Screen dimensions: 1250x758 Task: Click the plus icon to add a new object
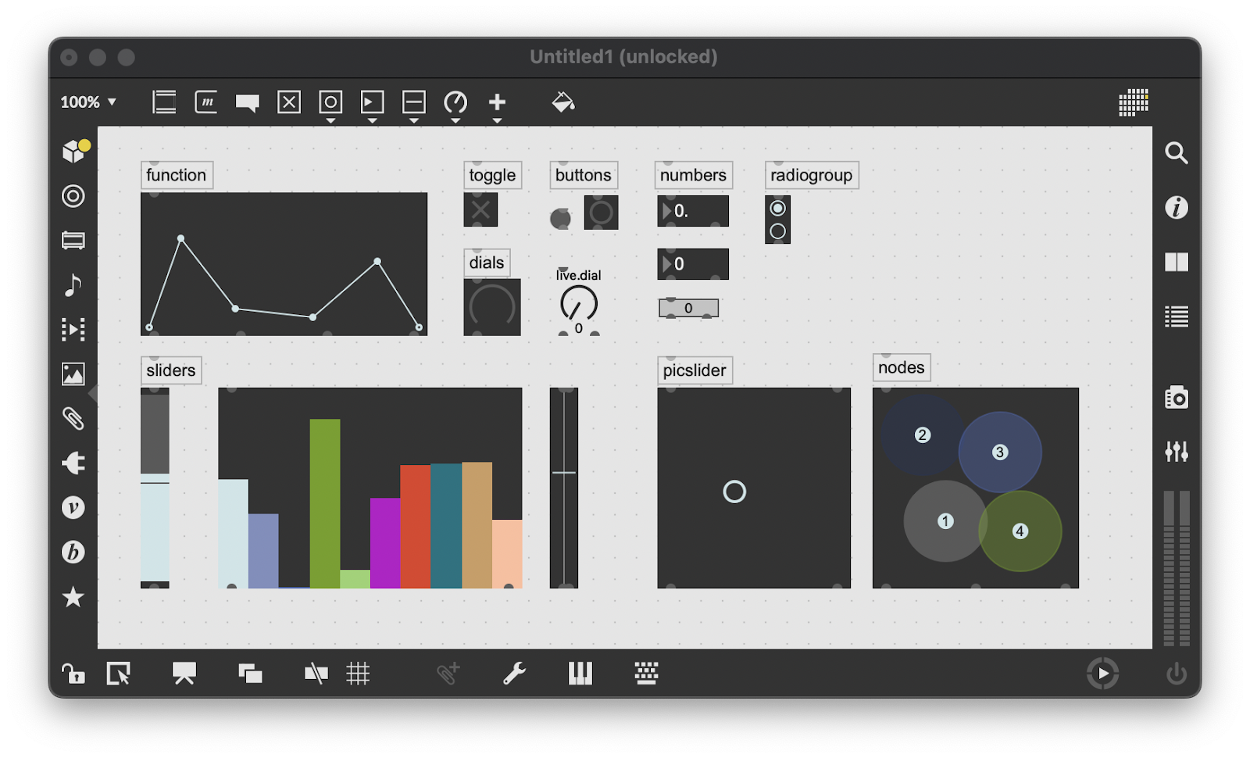point(497,102)
